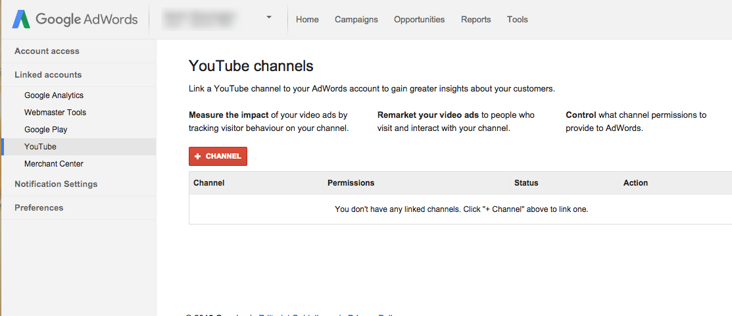
Task: Go to the Home tab
Action: pyautogui.click(x=307, y=20)
